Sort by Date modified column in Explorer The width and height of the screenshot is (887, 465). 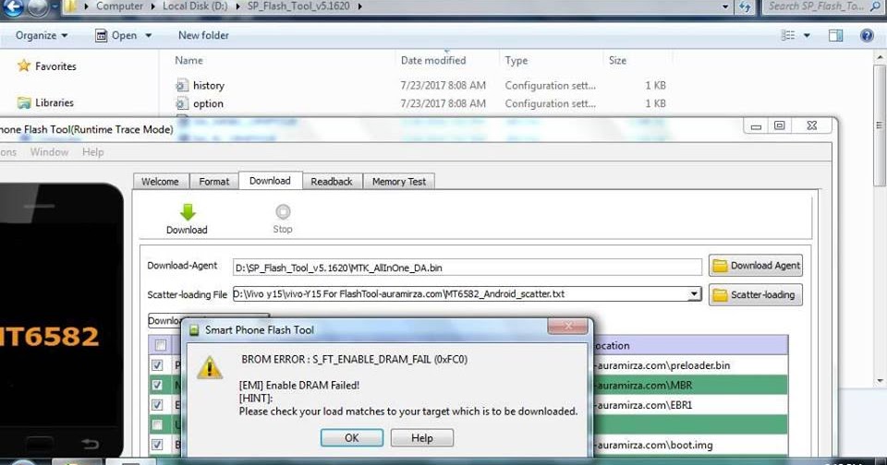tap(433, 60)
